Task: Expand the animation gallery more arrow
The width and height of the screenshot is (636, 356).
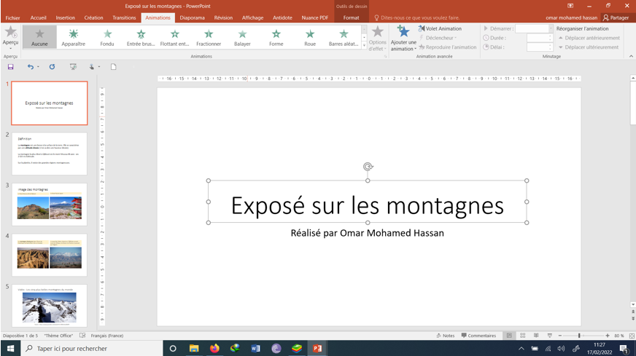Action: (364, 46)
